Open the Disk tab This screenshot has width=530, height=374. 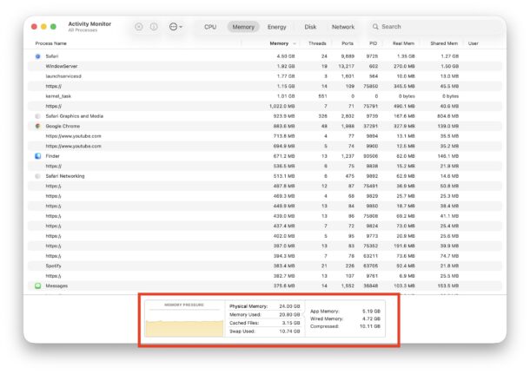click(x=310, y=27)
